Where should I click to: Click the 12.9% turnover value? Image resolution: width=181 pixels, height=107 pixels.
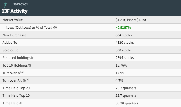point(120,73)
